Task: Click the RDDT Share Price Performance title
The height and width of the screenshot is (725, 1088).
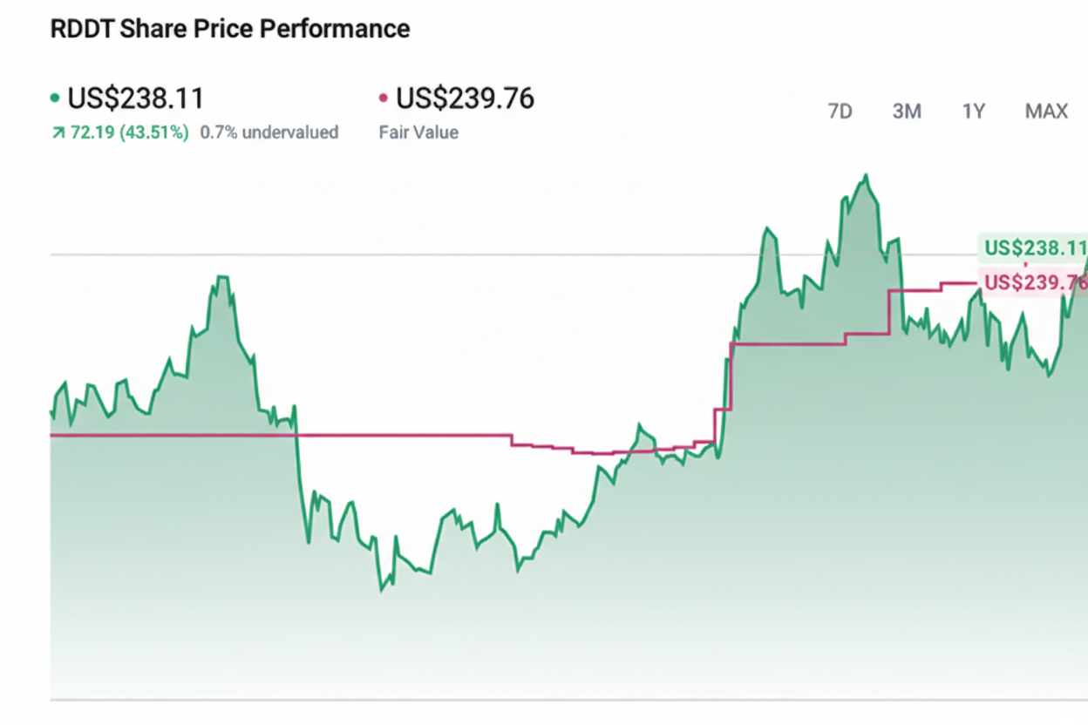Action: (230, 29)
